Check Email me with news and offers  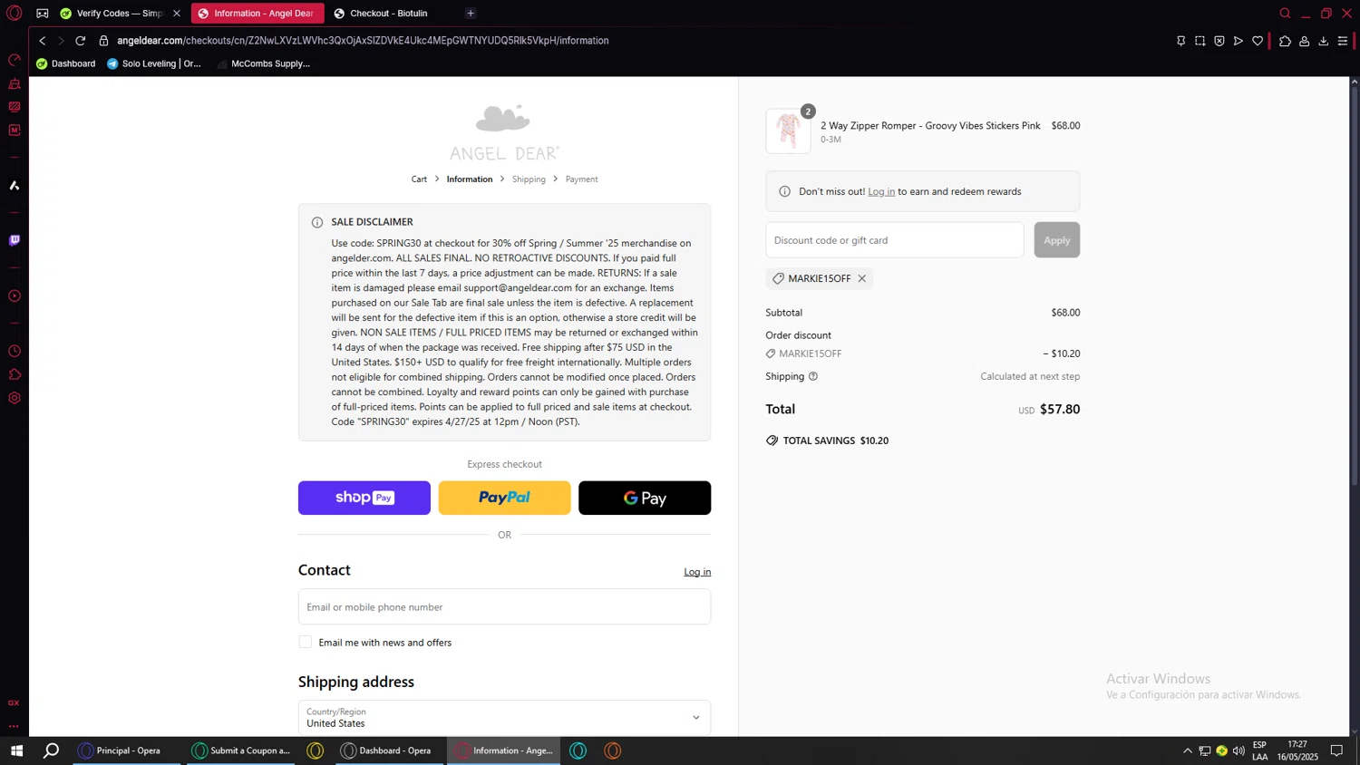(x=306, y=642)
